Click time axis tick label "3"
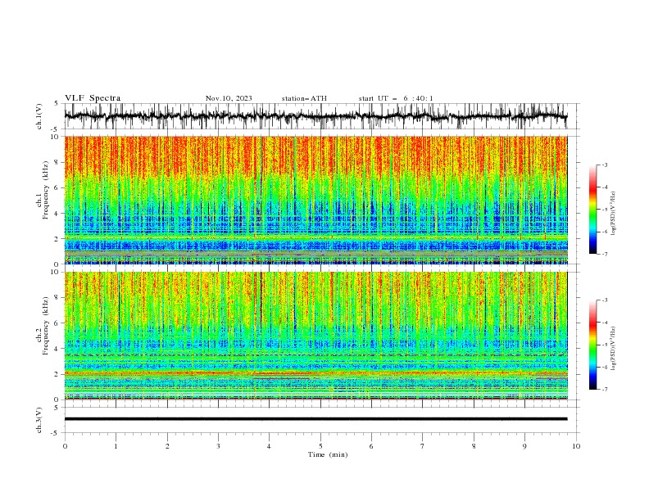 tap(218, 446)
